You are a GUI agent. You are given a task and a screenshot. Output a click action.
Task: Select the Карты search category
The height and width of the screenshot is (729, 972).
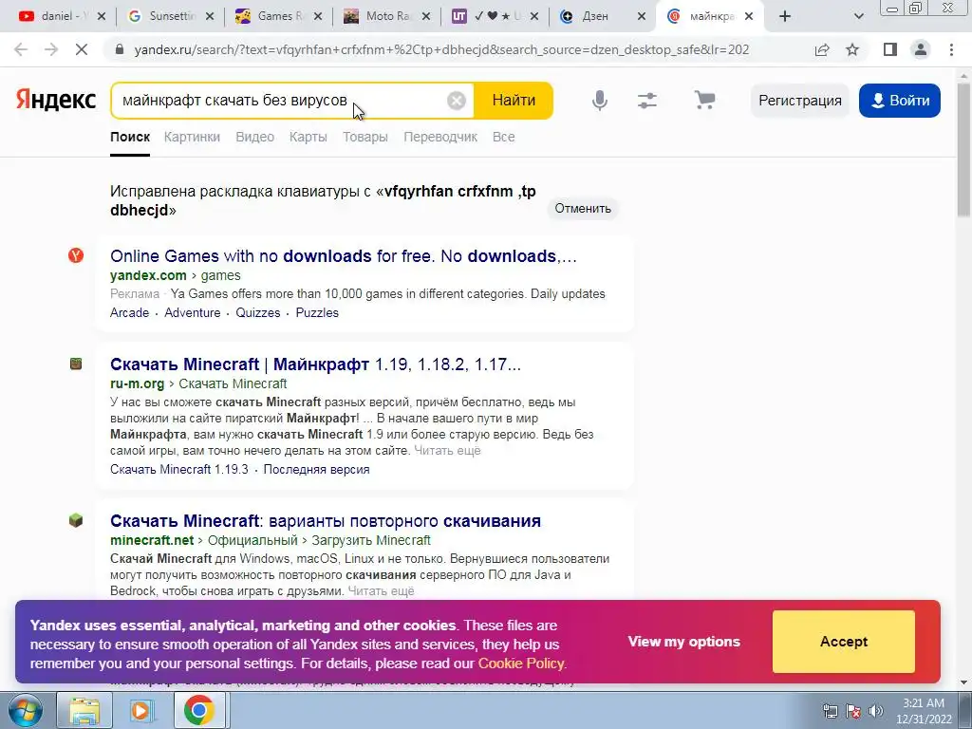coord(308,137)
